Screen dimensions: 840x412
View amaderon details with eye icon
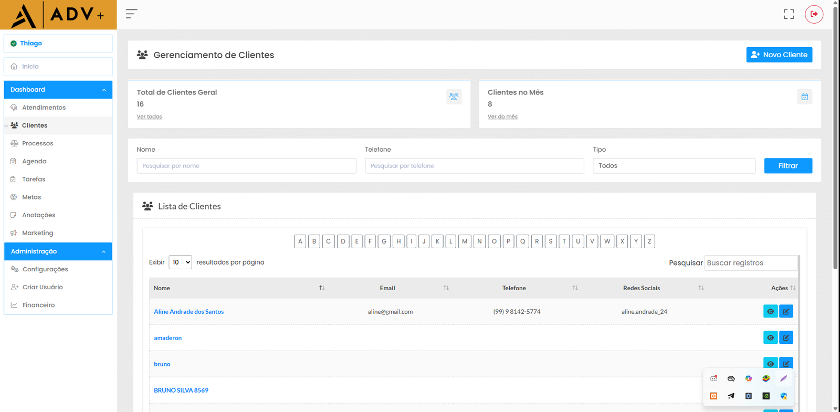click(x=770, y=337)
